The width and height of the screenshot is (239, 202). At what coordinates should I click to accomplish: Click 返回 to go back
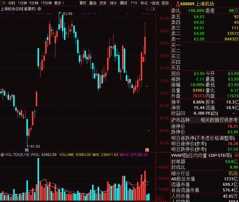tap(165, 3)
